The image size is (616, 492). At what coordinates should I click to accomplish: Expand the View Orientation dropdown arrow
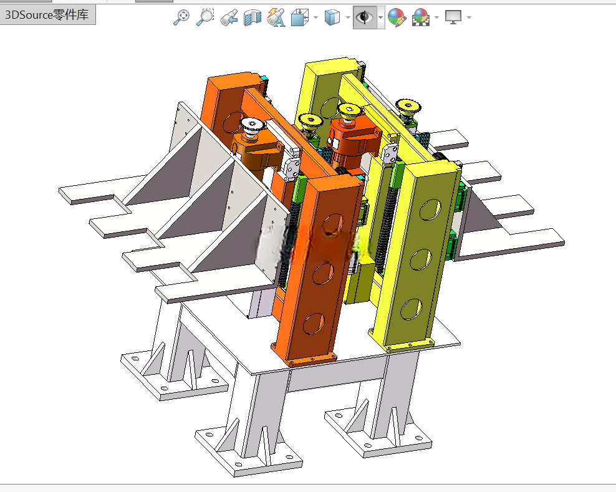click(316, 17)
